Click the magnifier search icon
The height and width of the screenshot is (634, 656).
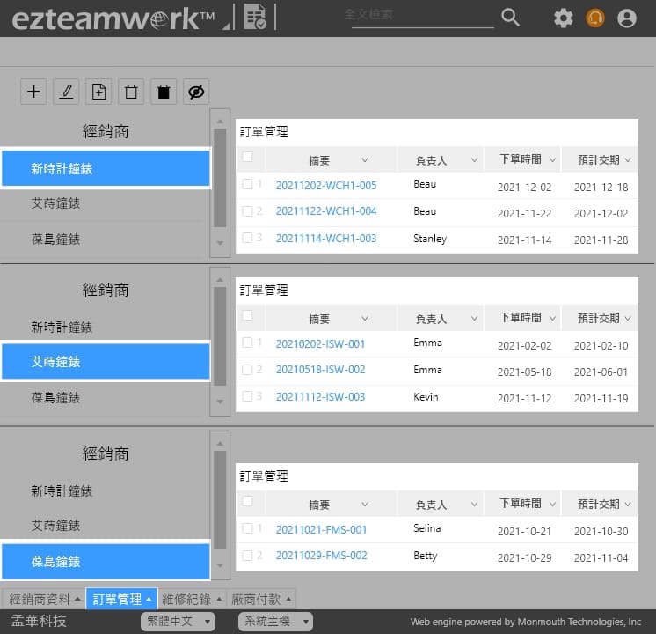tap(510, 17)
